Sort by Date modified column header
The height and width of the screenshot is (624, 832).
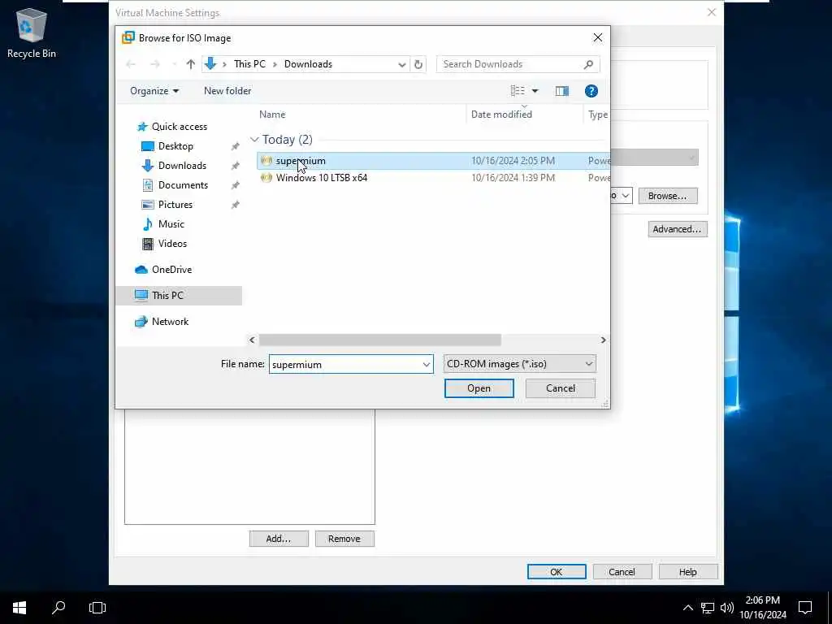coord(501,115)
